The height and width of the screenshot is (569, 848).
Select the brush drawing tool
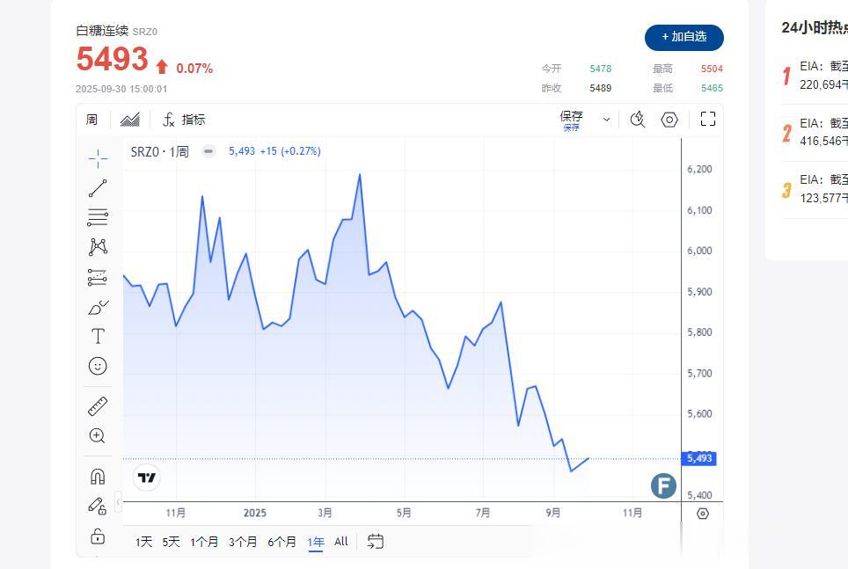pyautogui.click(x=98, y=307)
